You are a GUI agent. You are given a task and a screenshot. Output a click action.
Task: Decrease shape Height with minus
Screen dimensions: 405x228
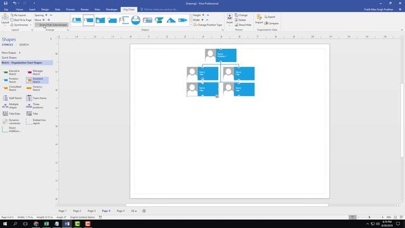pyautogui.click(x=208, y=15)
